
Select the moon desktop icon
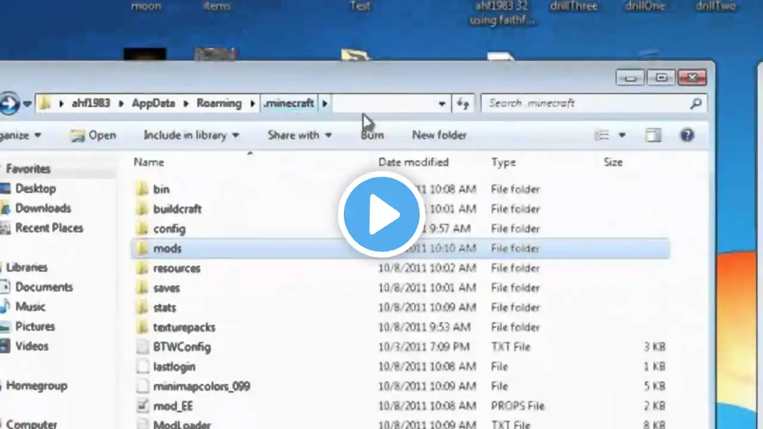[146, 7]
